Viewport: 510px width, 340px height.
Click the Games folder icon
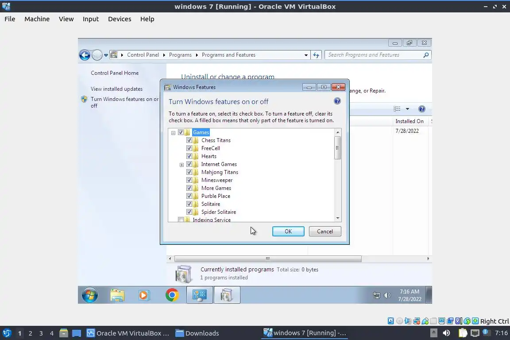point(187,132)
